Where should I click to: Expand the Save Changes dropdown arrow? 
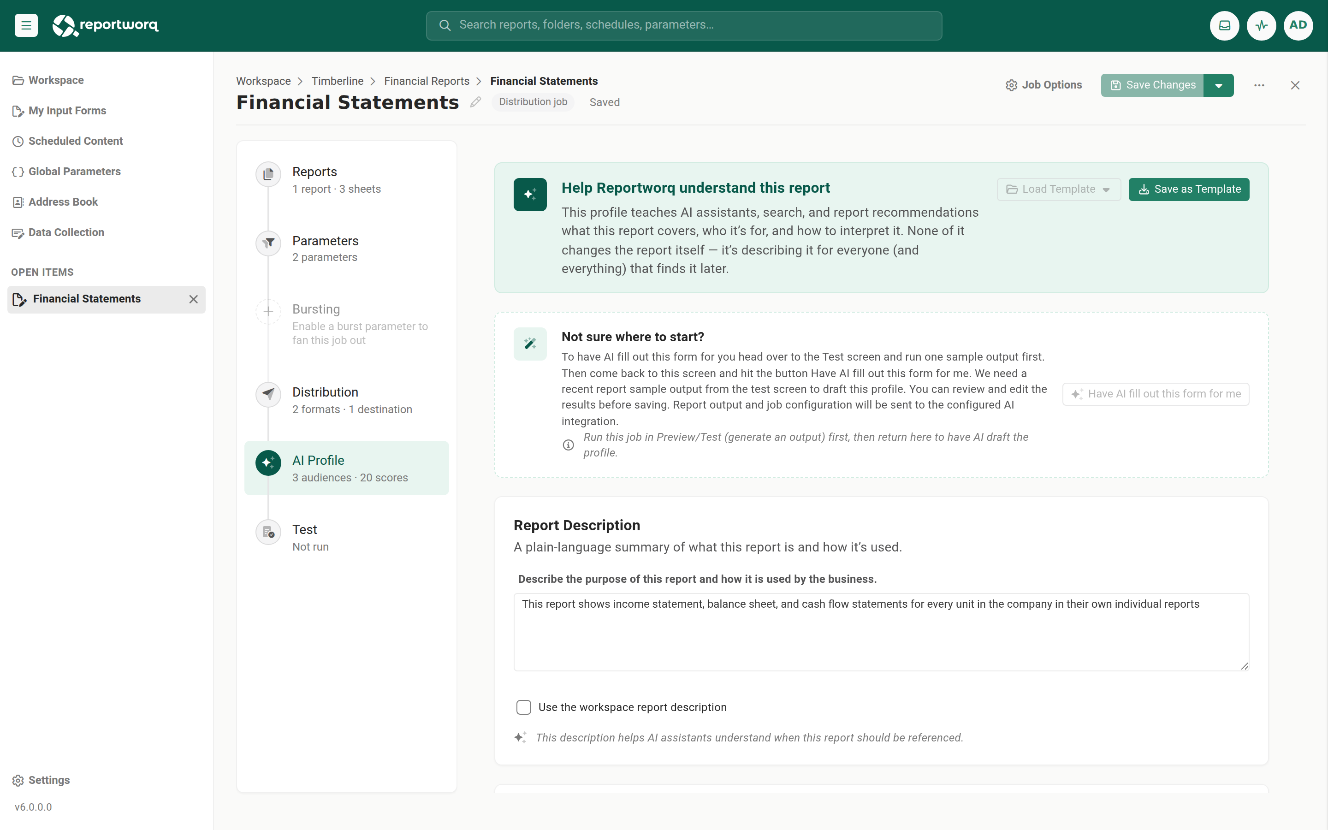tap(1218, 85)
